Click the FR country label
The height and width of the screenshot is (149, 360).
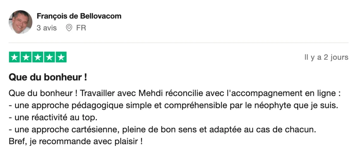[81, 28]
